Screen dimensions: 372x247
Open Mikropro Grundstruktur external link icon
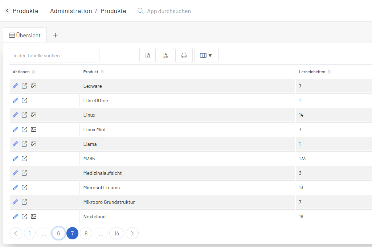24,202
